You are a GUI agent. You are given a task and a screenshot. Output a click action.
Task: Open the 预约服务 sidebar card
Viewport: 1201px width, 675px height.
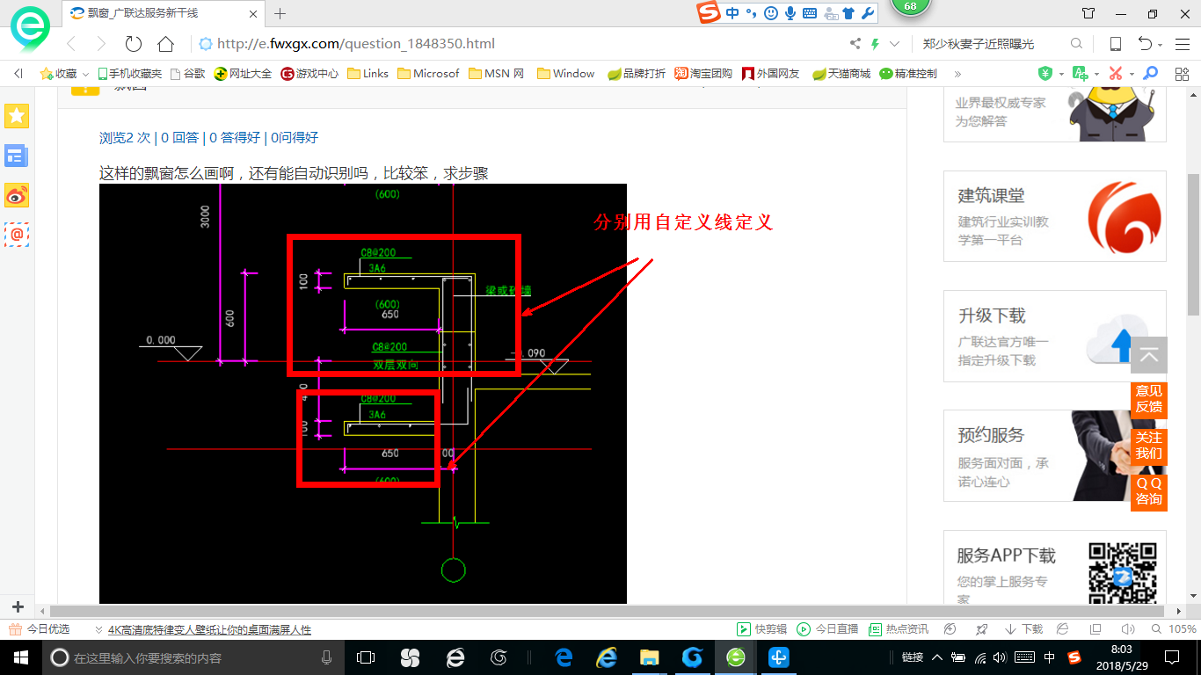click(1054, 455)
